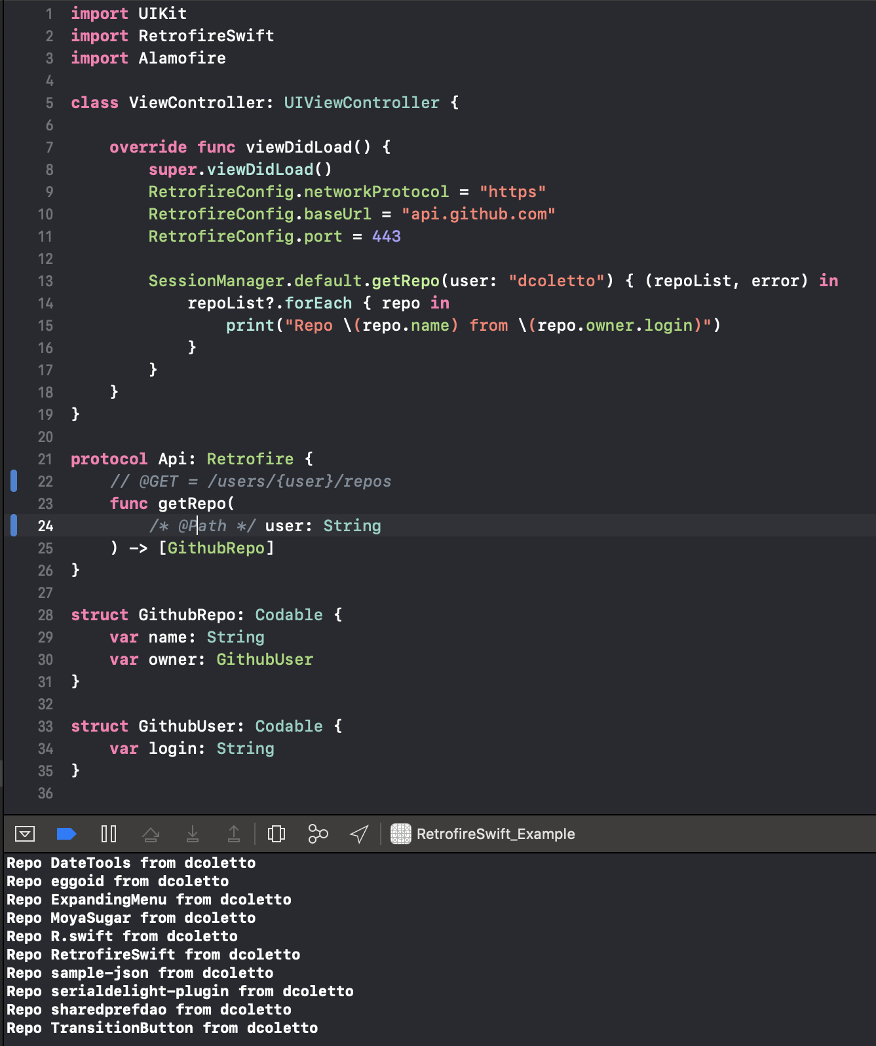876x1046 pixels.
Task: Click console line 'Repo R.swift from dcoletto'
Action: coord(122,936)
